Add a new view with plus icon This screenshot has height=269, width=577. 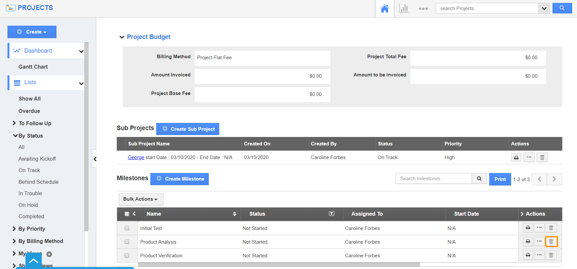(49, 254)
